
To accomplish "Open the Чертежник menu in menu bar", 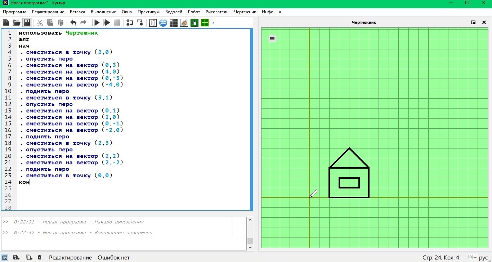I will (245, 12).
